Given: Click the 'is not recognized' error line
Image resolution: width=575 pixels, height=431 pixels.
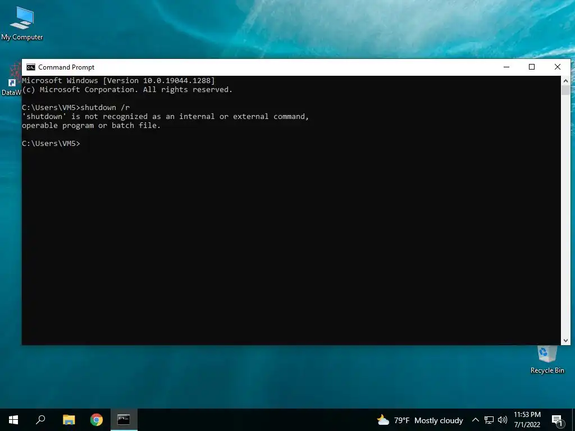Looking at the screenshot, I should point(166,117).
